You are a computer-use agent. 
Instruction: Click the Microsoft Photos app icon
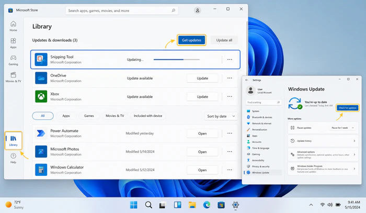(x=41, y=152)
